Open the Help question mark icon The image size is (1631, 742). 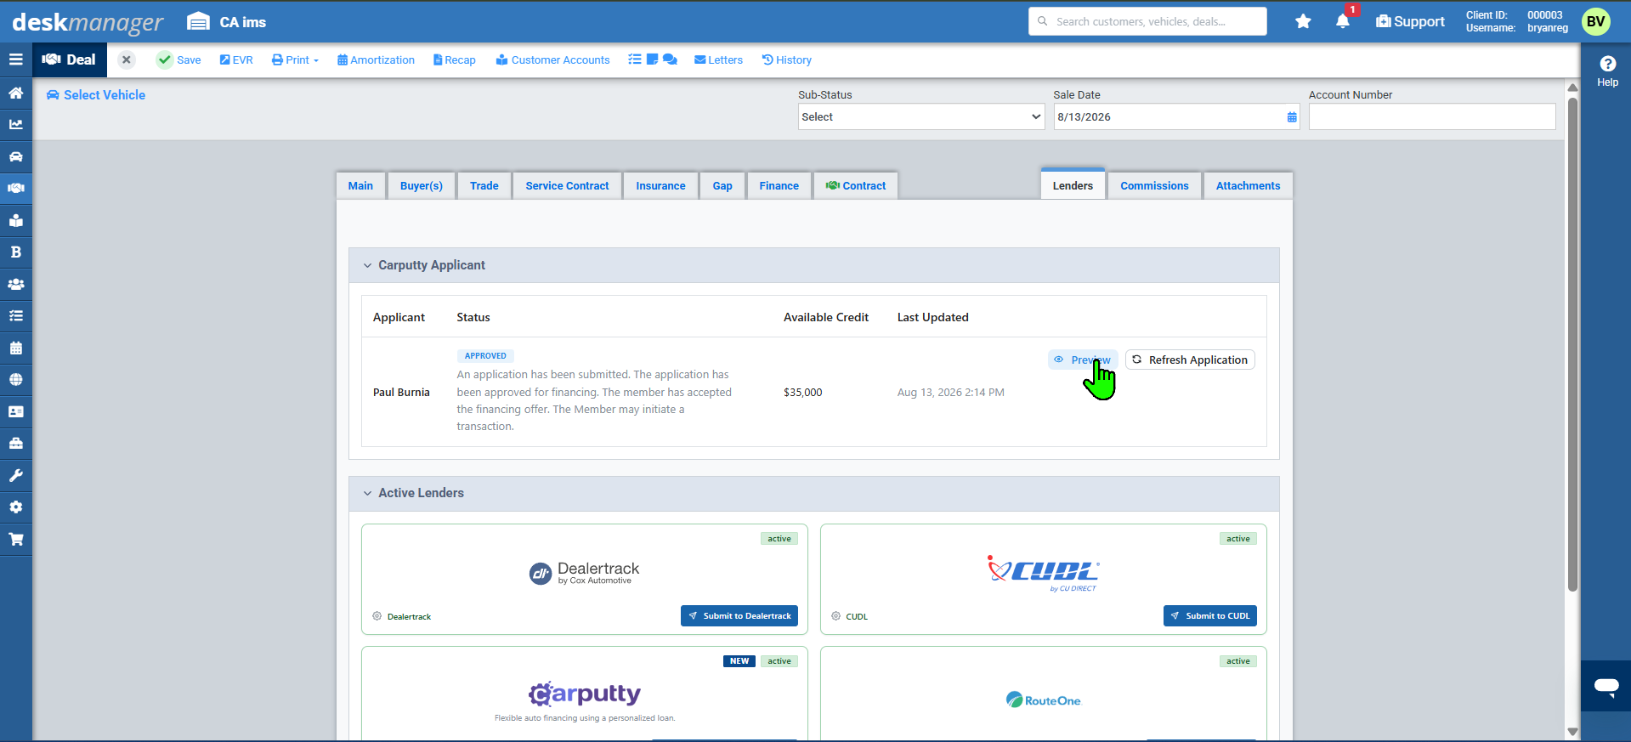coord(1607,64)
